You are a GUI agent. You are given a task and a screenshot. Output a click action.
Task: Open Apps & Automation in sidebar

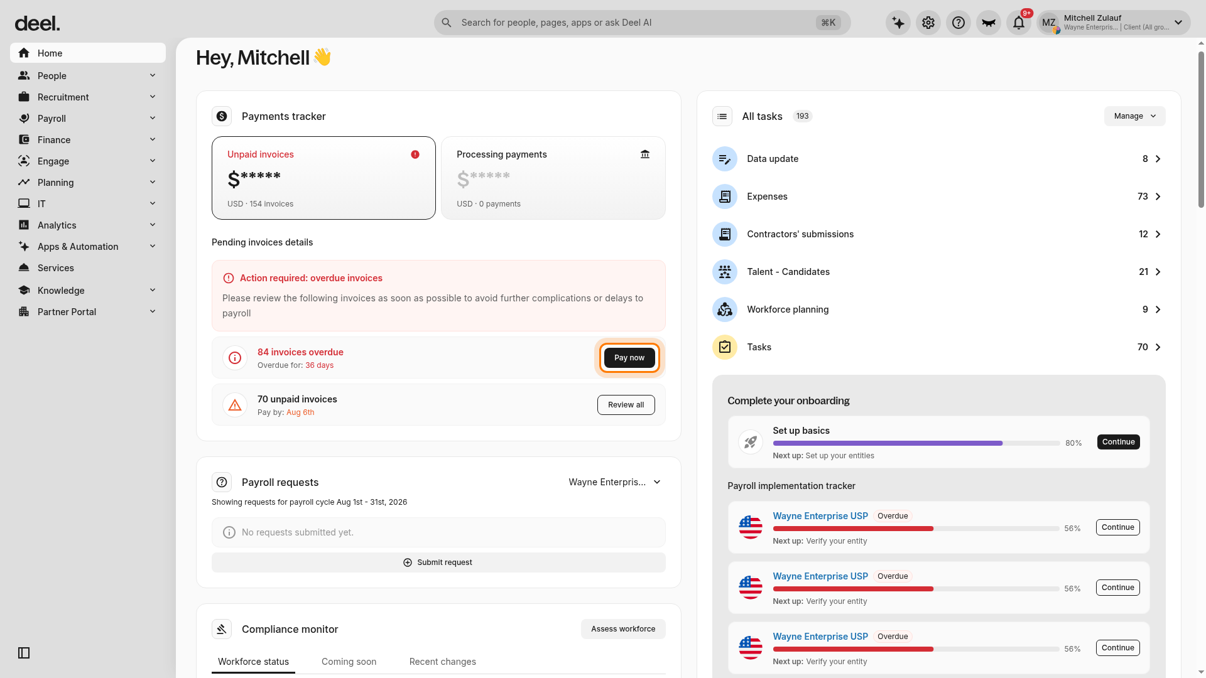pyautogui.click(x=88, y=247)
